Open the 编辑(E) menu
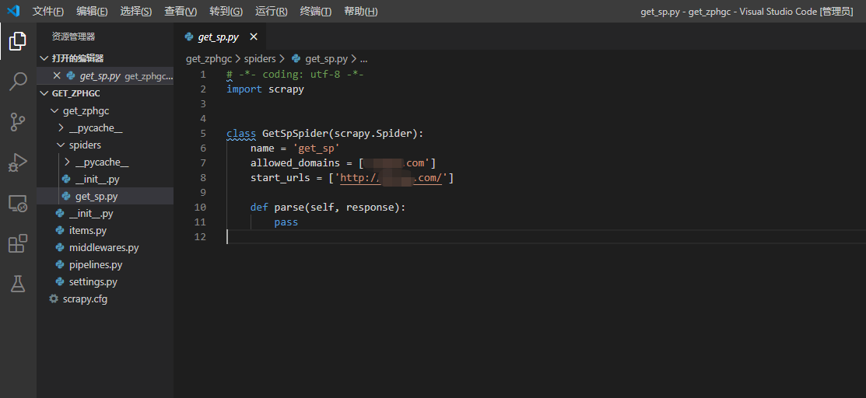 93,12
